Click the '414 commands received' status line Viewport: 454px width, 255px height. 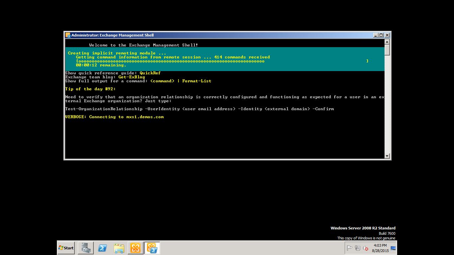[173, 57]
